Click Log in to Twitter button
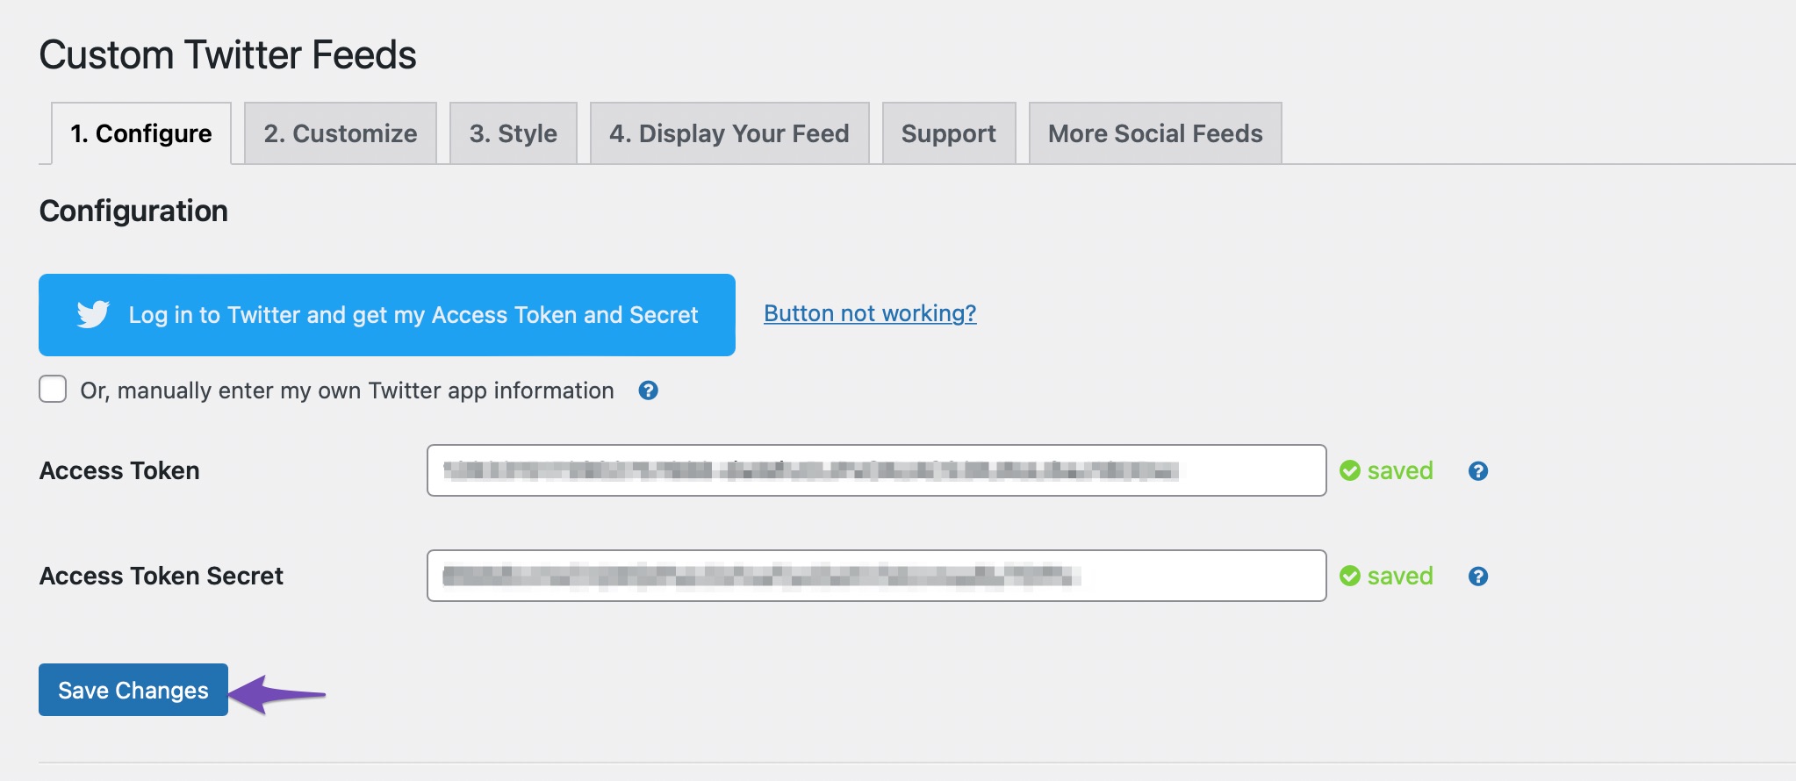The image size is (1796, 781). click(x=387, y=315)
